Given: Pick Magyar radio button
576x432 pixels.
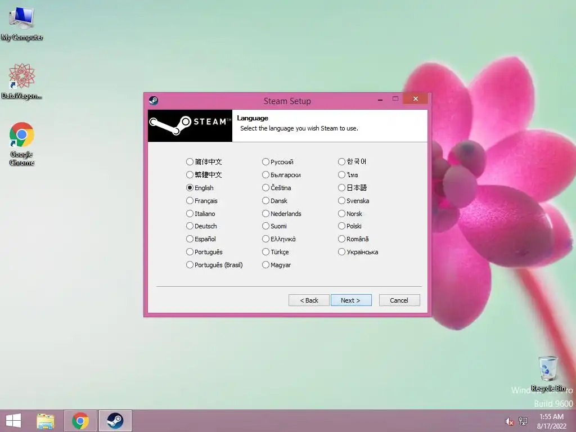Looking at the screenshot, I should [x=277, y=264].
